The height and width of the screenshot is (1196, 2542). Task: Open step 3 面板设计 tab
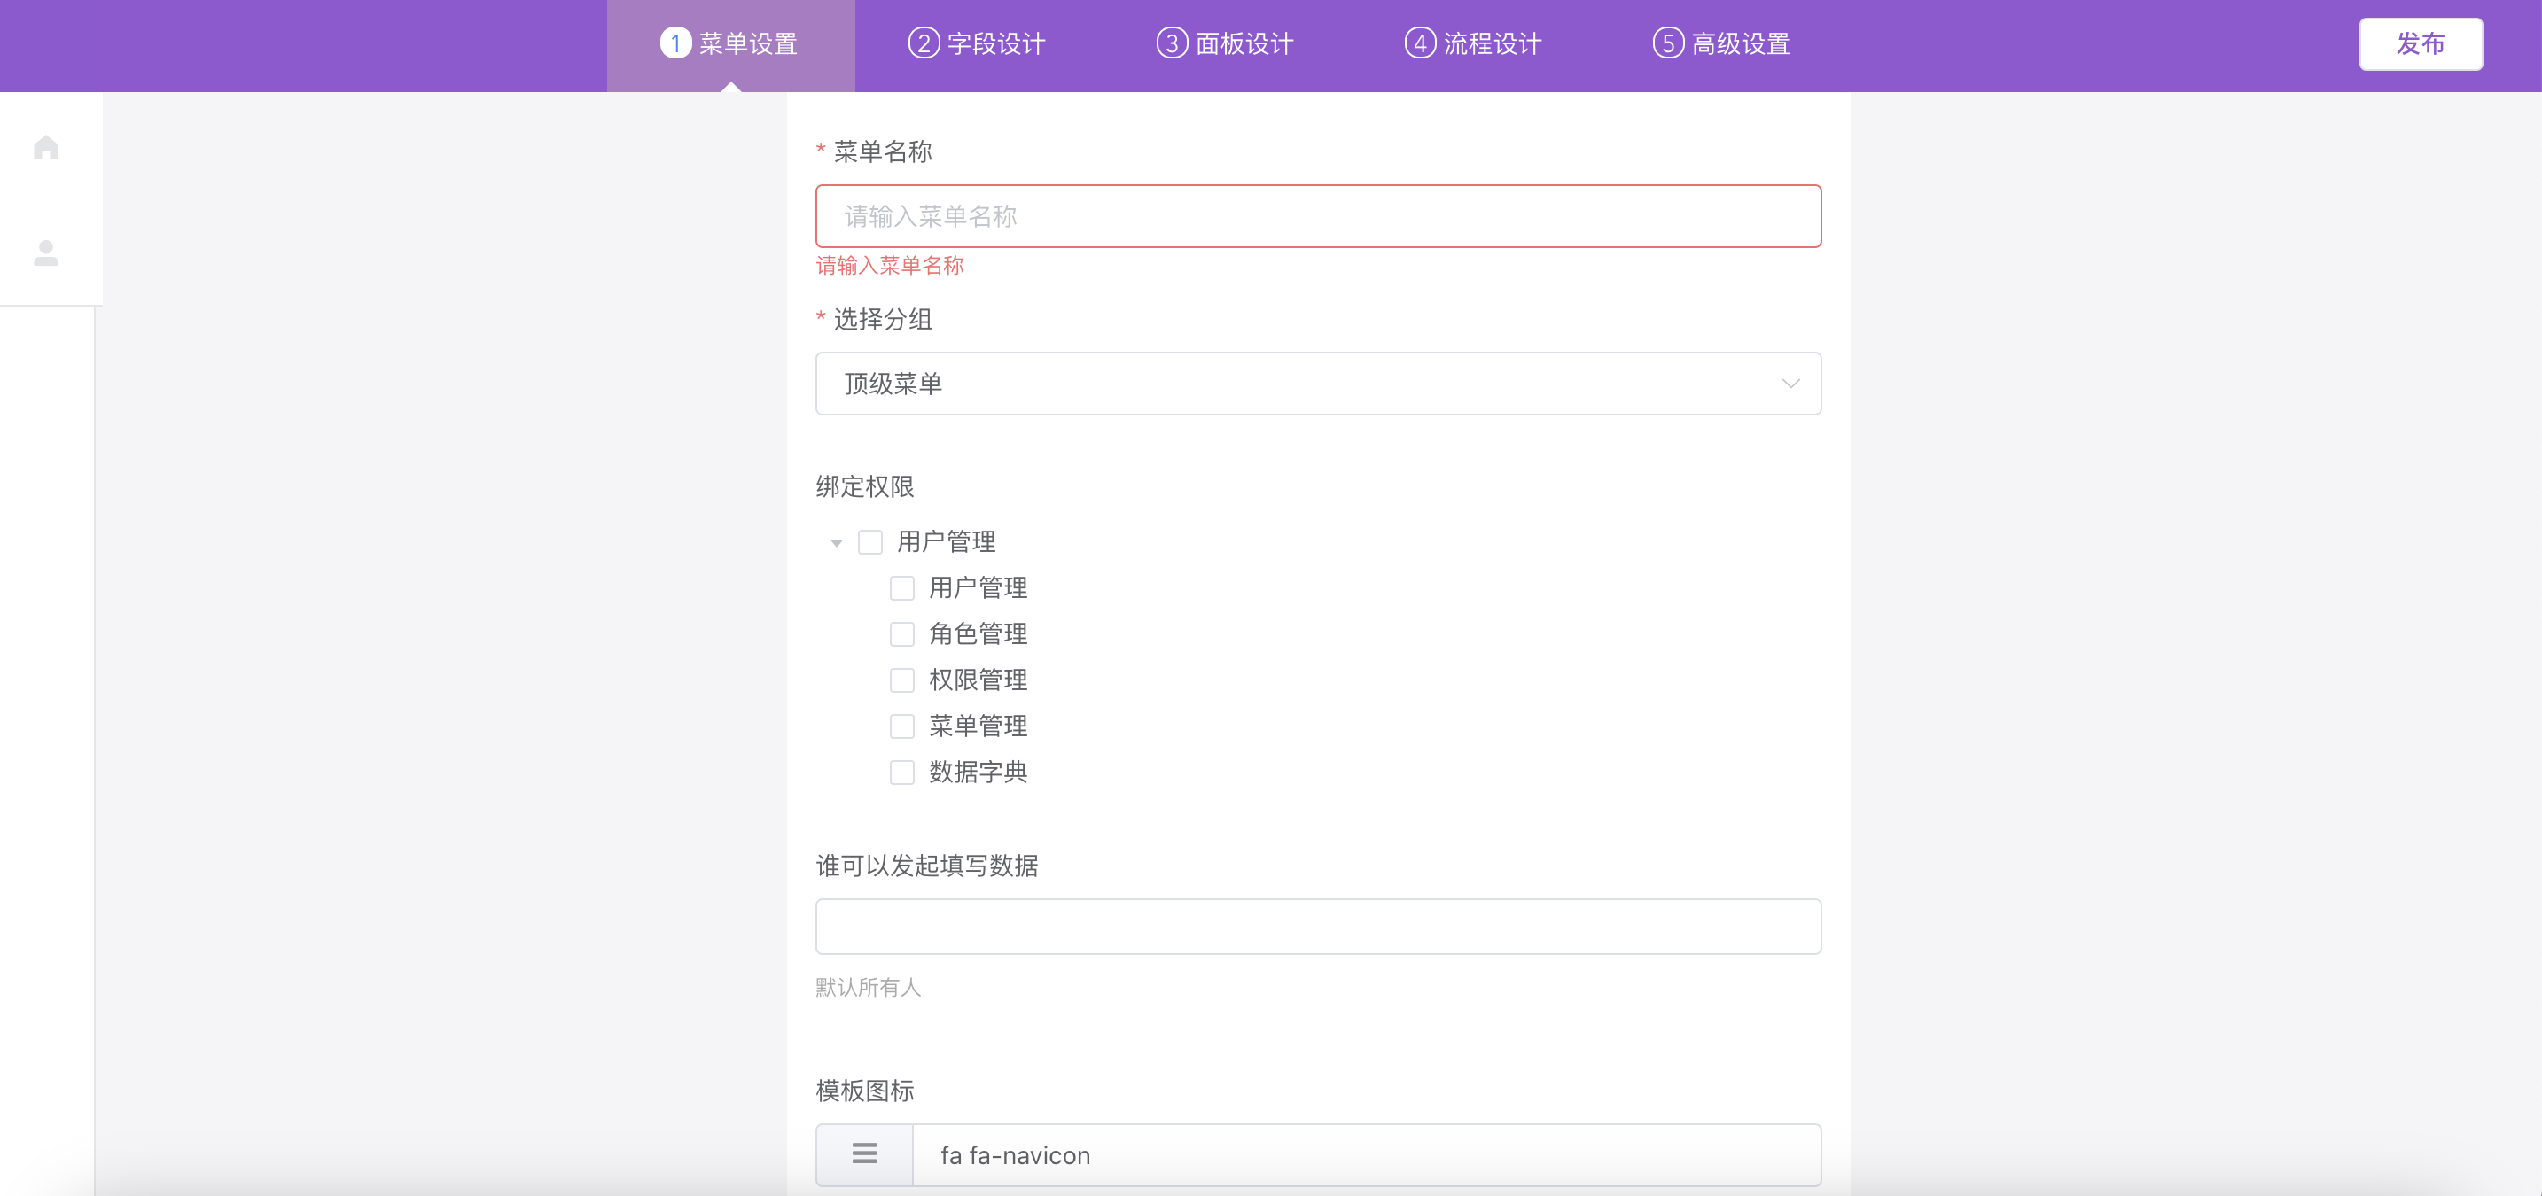[1225, 44]
